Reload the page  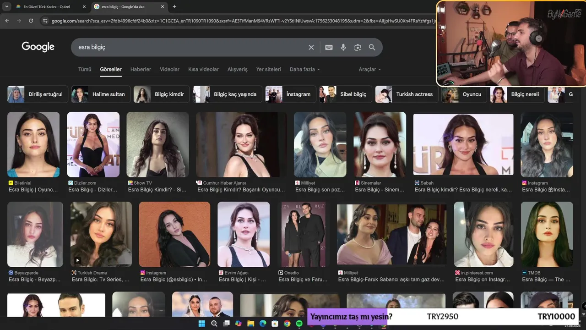pos(31,21)
